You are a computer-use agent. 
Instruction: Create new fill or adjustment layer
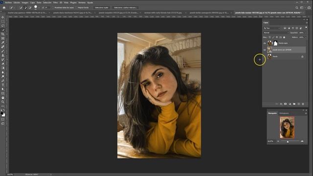(290, 104)
